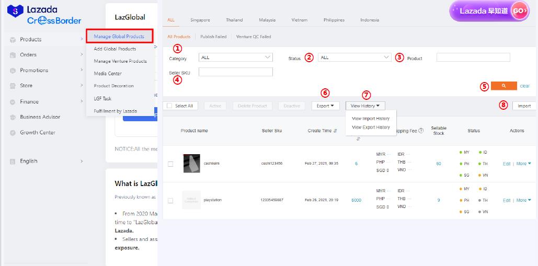Switch to the ALL country tab
The image size is (538, 266).
171,20
